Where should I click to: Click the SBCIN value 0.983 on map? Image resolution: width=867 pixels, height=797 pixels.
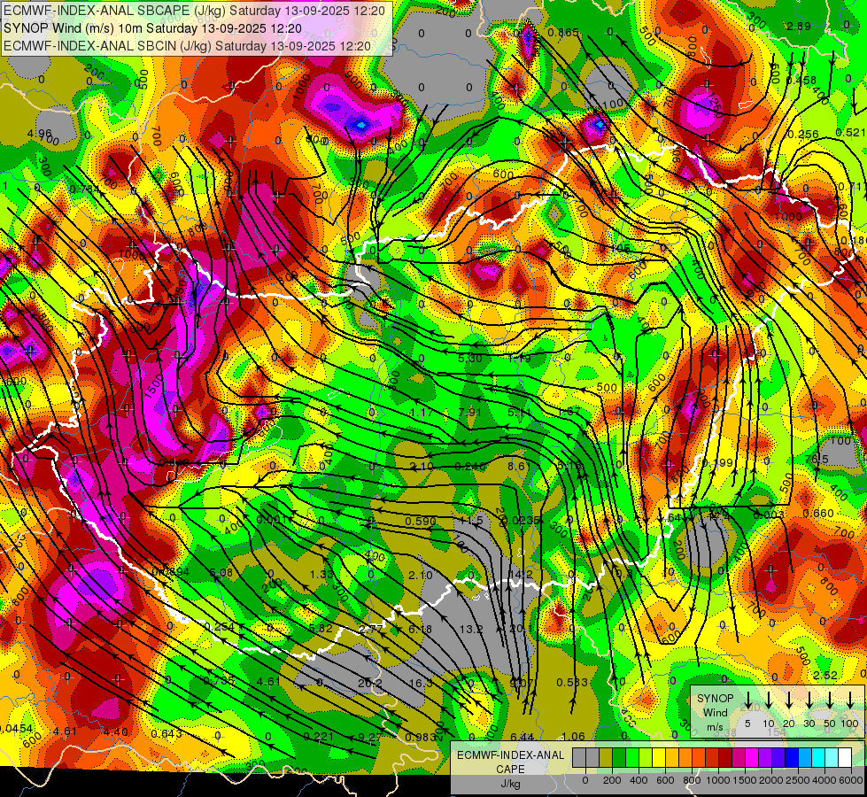click(421, 738)
